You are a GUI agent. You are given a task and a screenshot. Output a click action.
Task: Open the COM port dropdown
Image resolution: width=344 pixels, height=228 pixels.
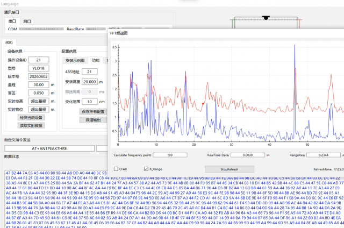tap(41, 29)
